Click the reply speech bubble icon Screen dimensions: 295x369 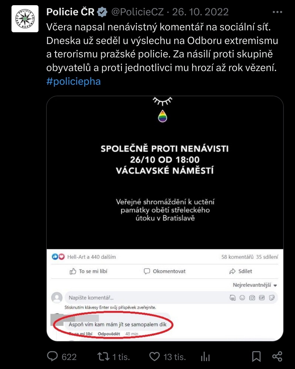52,356
